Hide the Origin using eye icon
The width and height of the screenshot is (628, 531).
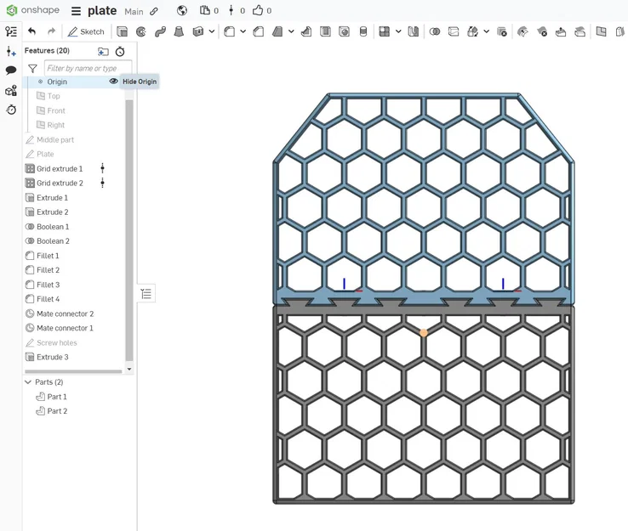[113, 82]
